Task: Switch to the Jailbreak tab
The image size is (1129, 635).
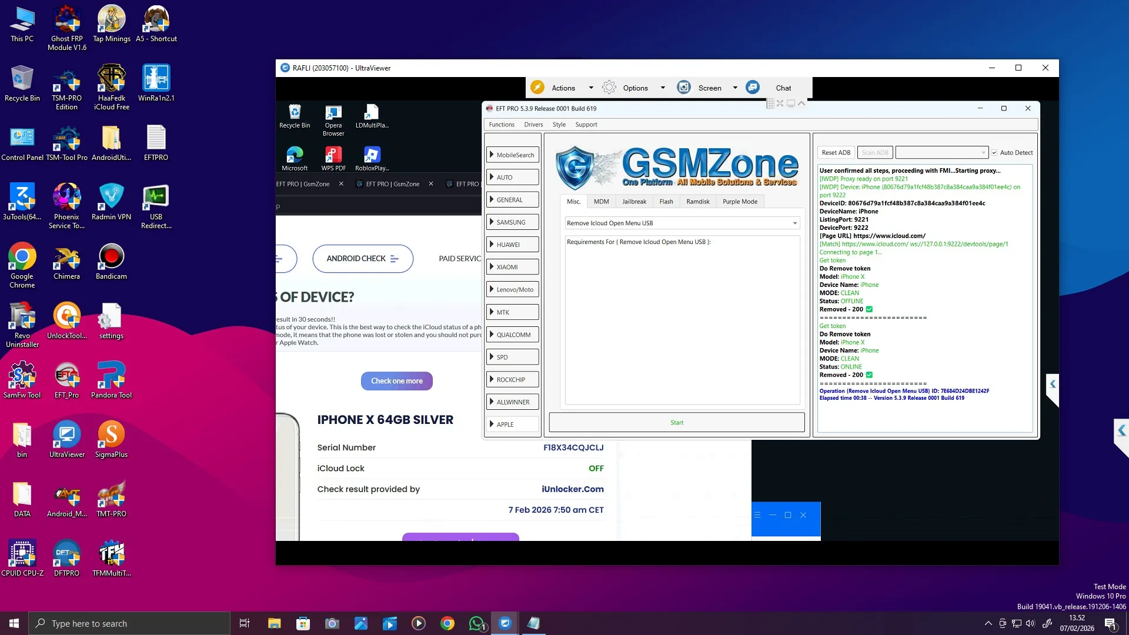Action: pyautogui.click(x=634, y=202)
